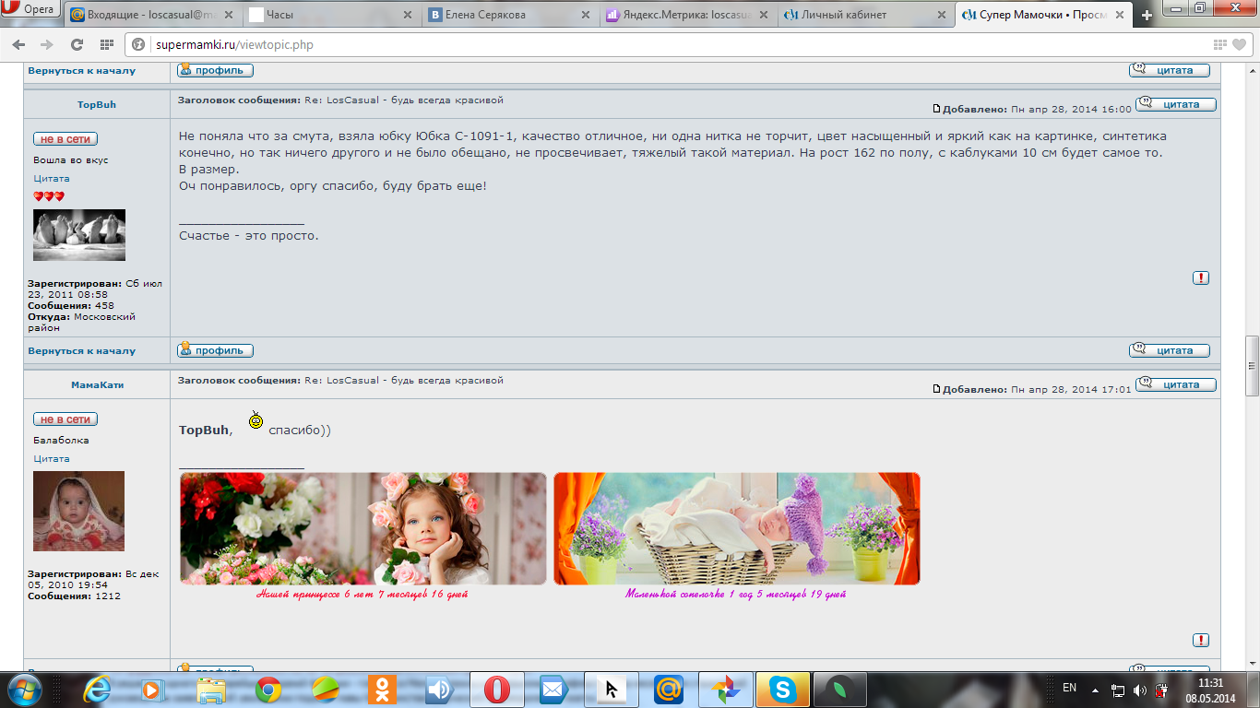Click the text Откуда: Московский район
1260x708 pixels.
click(x=81, y=322)
